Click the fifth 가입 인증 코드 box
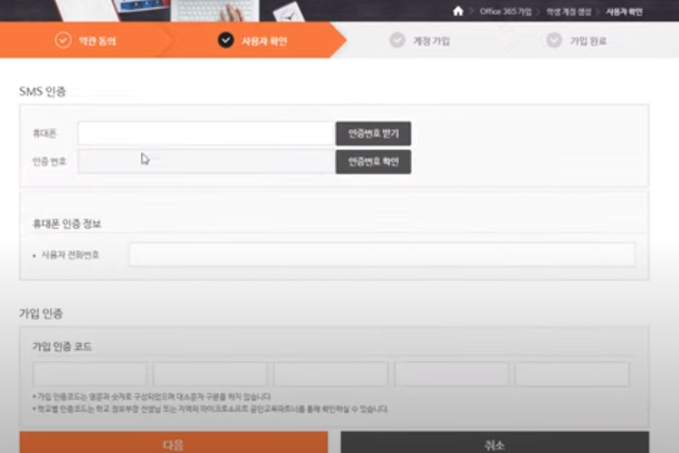The width and height of the screenshot is (679, 453). (572, 374)
